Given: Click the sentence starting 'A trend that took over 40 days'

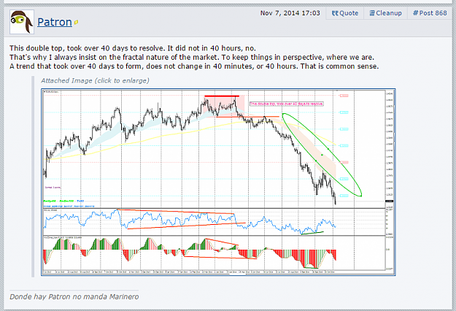Looking at the screenshot, I should coord(194,66).
